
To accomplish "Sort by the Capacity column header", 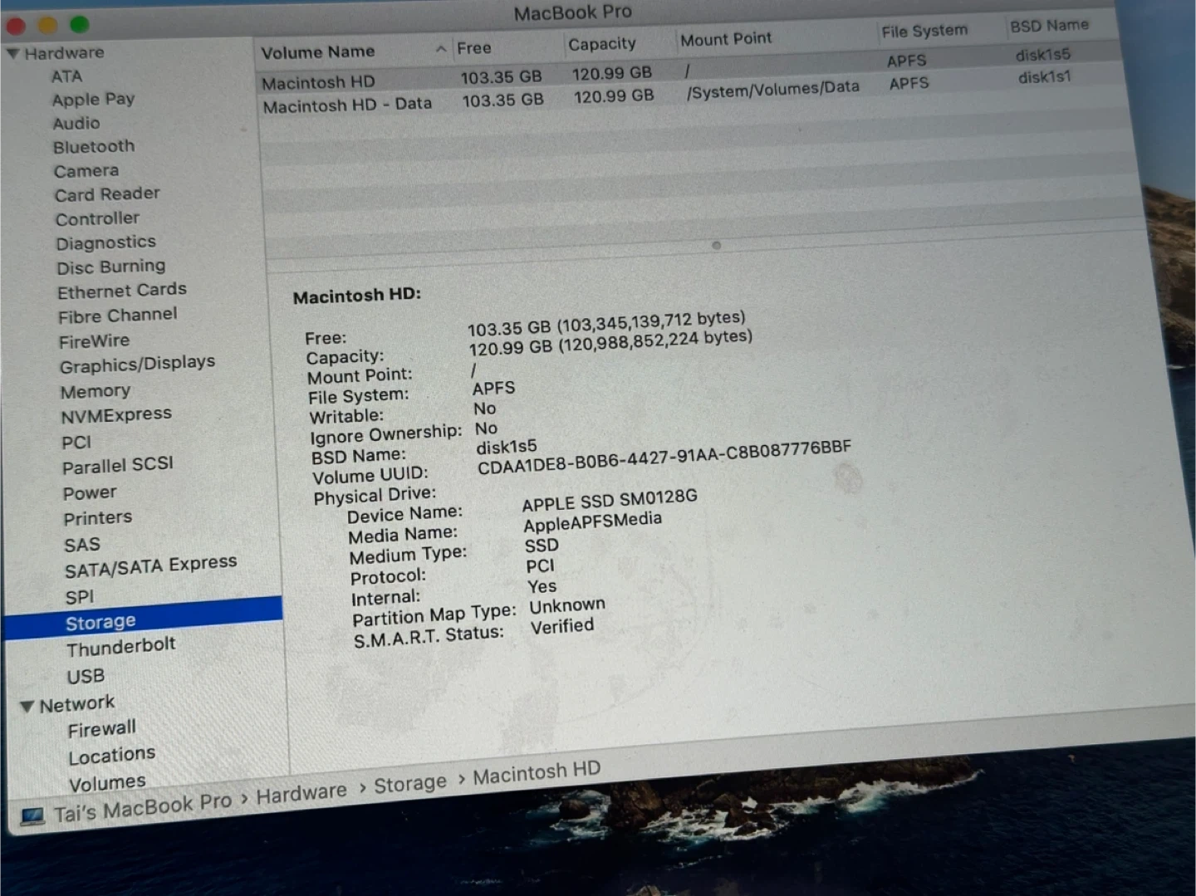I will [601, 44].
